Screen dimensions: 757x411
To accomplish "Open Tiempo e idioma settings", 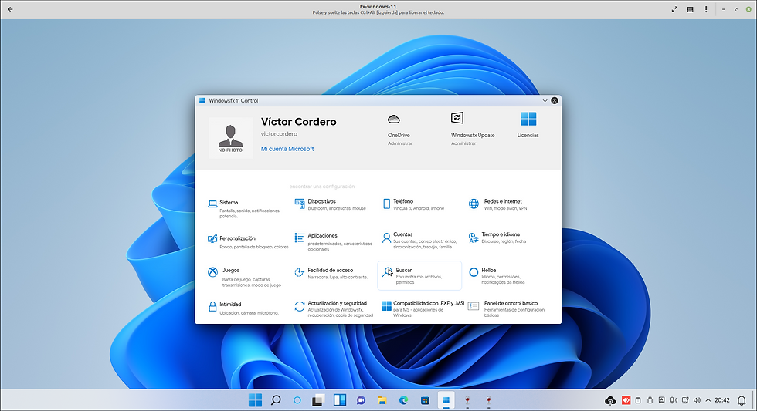I will pyautogui.click(x=500, y=235).
